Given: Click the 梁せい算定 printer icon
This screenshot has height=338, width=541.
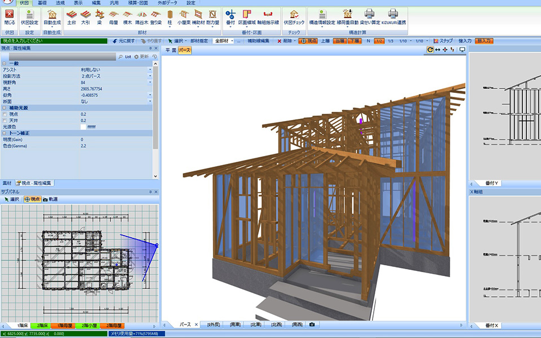Looking at the screenshot, I should pos(369,15).
